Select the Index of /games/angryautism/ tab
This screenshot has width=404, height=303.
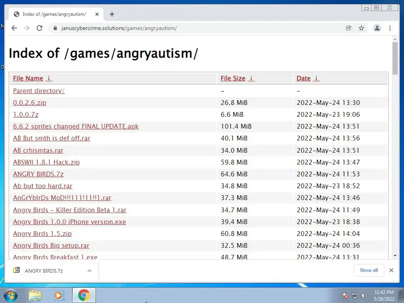click(x=56, y=14)
